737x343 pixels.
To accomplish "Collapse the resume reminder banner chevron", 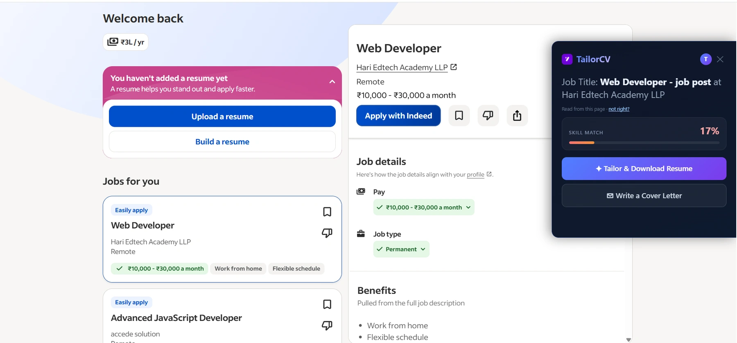I will [332, 82].
